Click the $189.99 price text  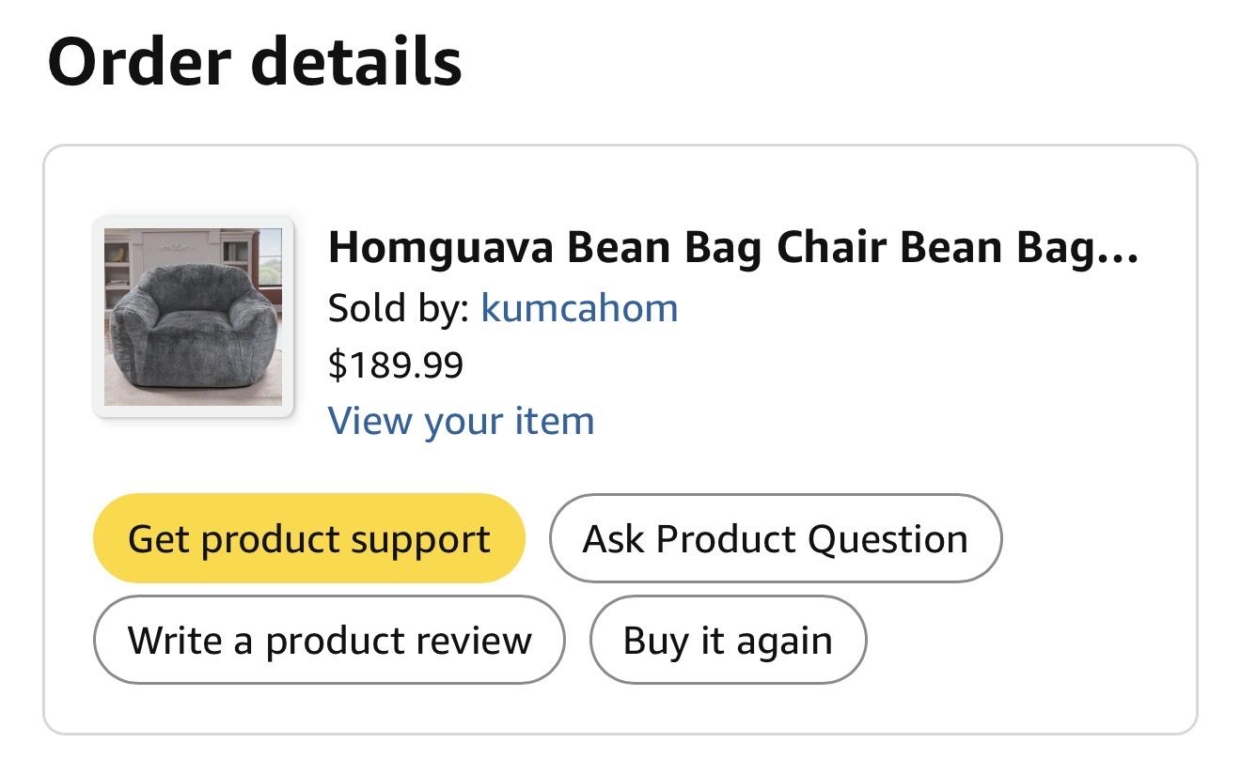tap(396, 364)
